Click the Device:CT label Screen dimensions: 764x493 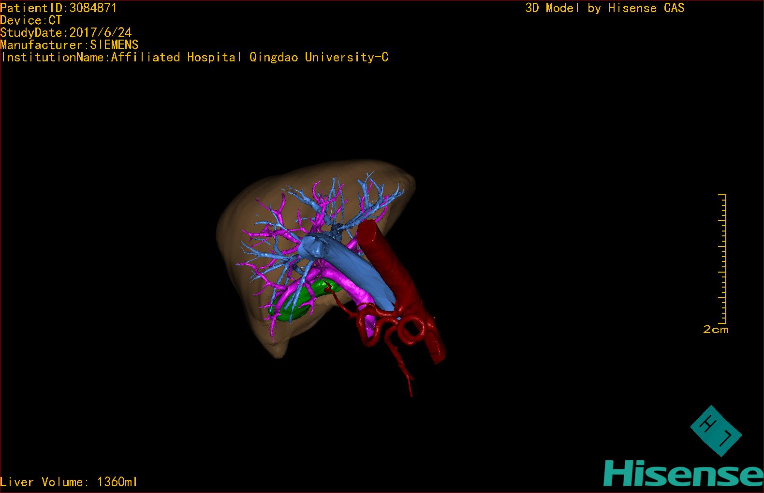click(31, 20)
